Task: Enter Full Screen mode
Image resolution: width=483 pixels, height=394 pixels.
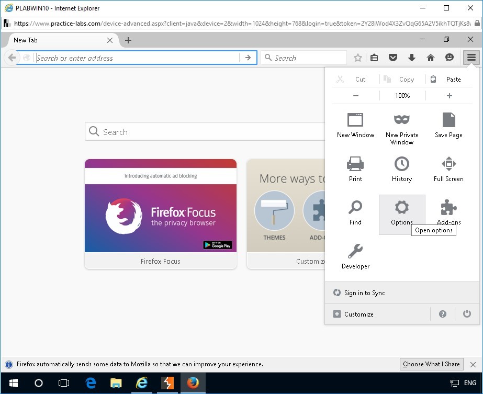Action: [x=448, y=164]
